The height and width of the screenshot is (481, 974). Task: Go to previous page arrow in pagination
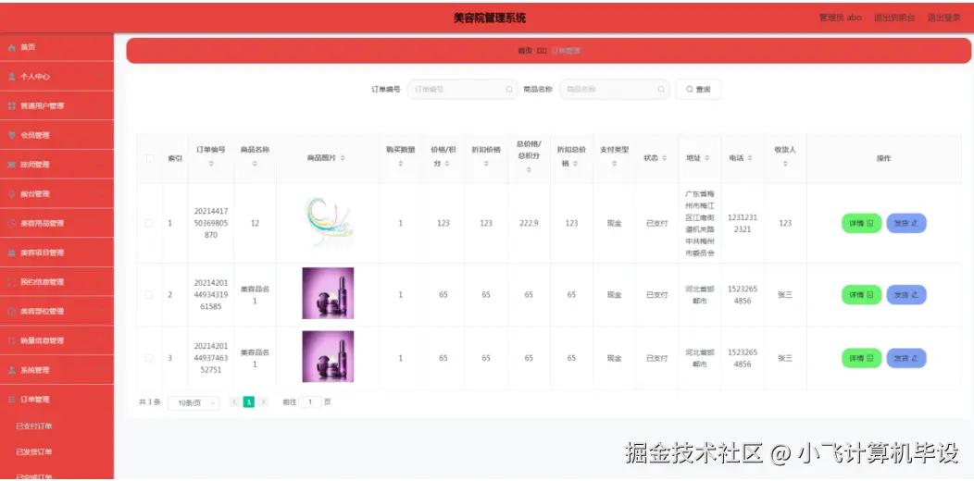pos(234,402)
